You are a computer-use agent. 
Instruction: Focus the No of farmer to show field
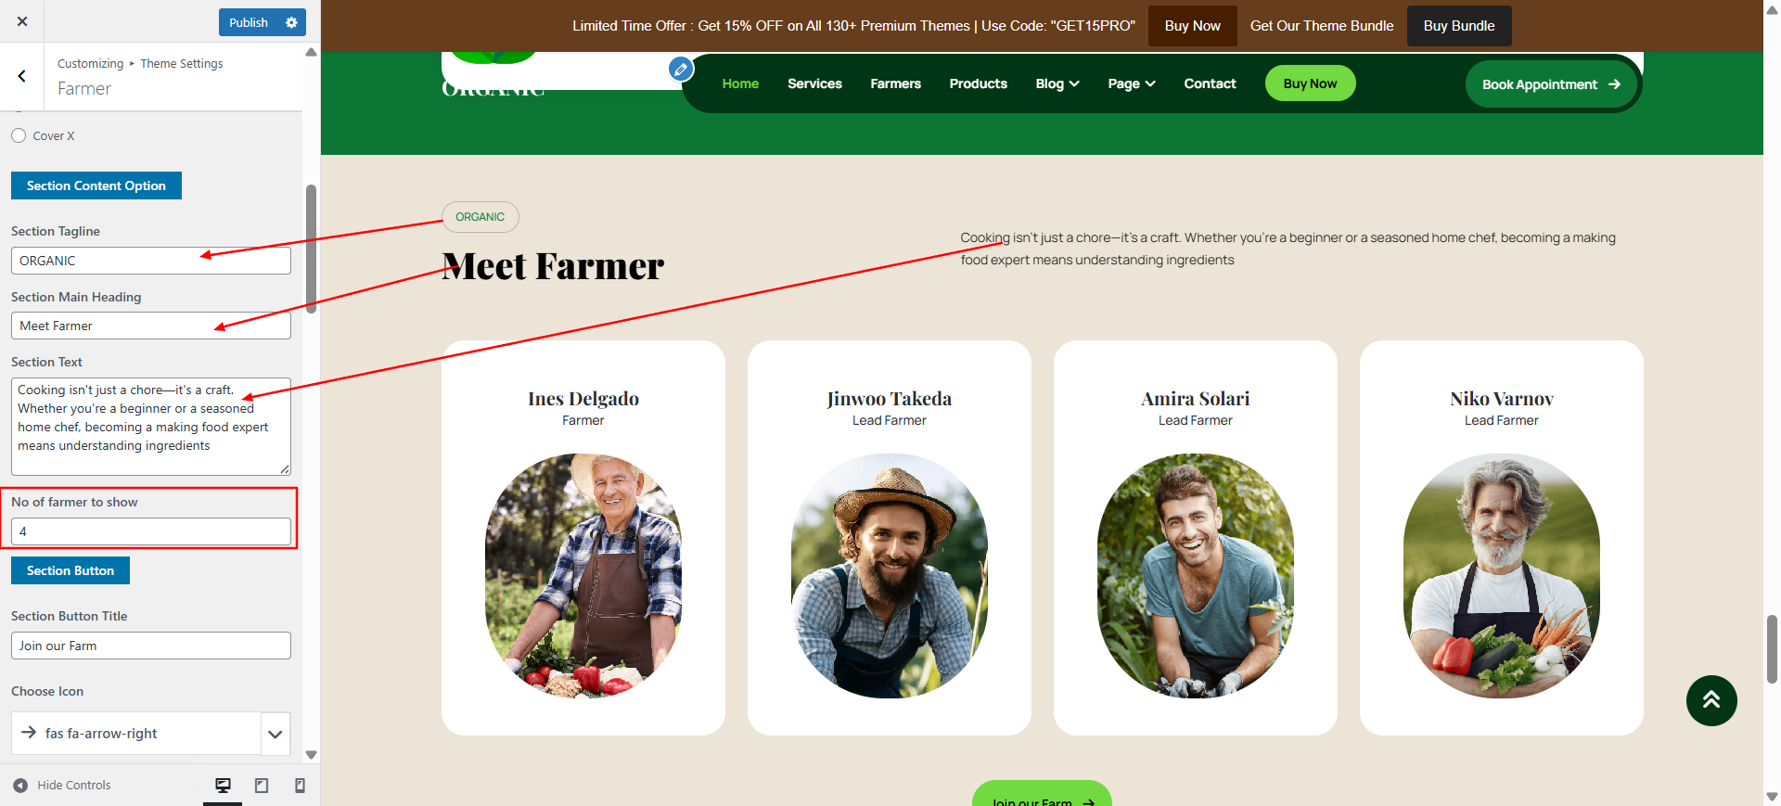(x=151, y=531)
